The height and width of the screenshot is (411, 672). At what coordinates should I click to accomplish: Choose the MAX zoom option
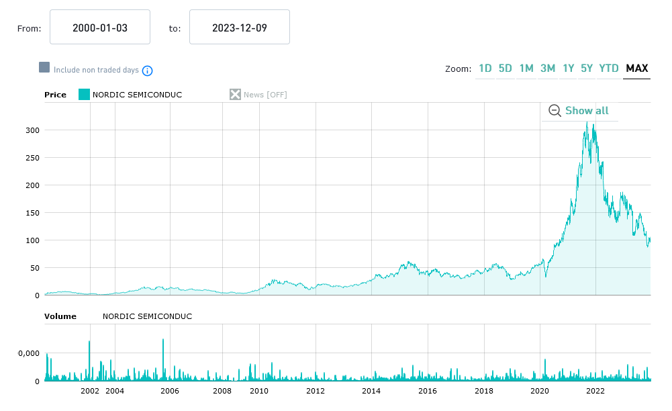(x=636, y=68)
